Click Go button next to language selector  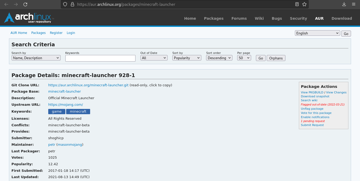click(346, 33)
